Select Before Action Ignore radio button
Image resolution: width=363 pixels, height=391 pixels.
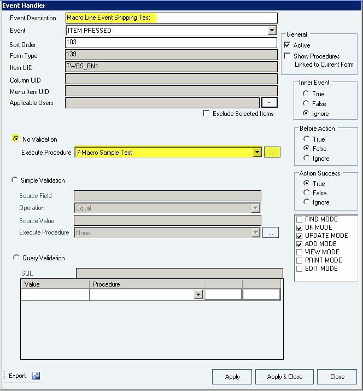coord(306,158)
